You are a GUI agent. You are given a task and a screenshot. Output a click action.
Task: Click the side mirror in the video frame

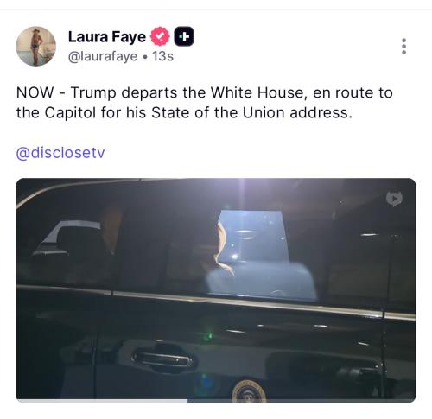(x=67, y=238)
